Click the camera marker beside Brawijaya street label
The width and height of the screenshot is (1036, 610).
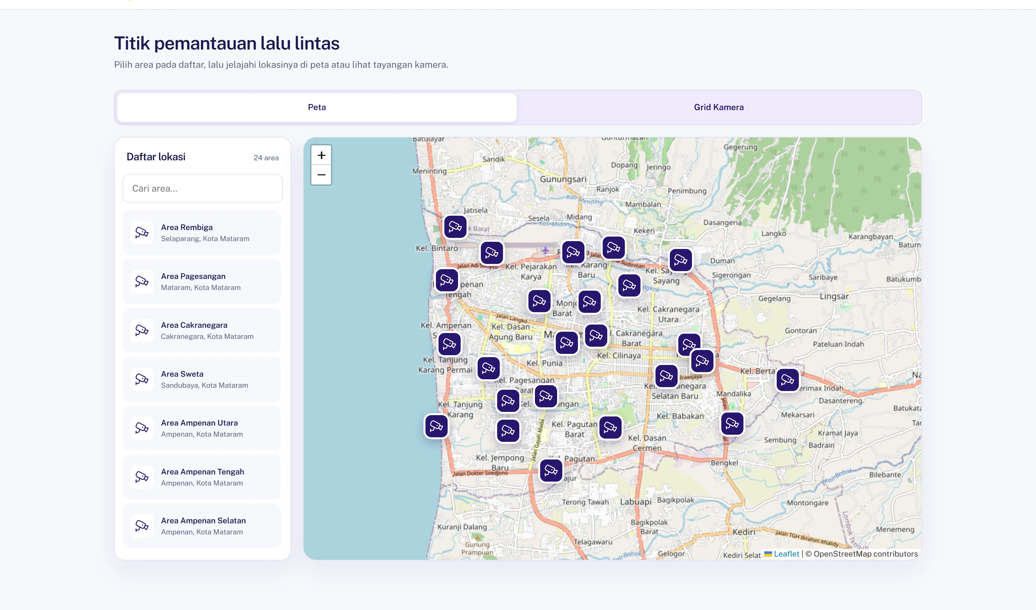click(666, 376)
